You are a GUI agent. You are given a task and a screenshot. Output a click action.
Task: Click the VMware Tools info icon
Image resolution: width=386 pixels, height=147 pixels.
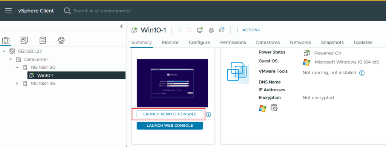(361, 73)
